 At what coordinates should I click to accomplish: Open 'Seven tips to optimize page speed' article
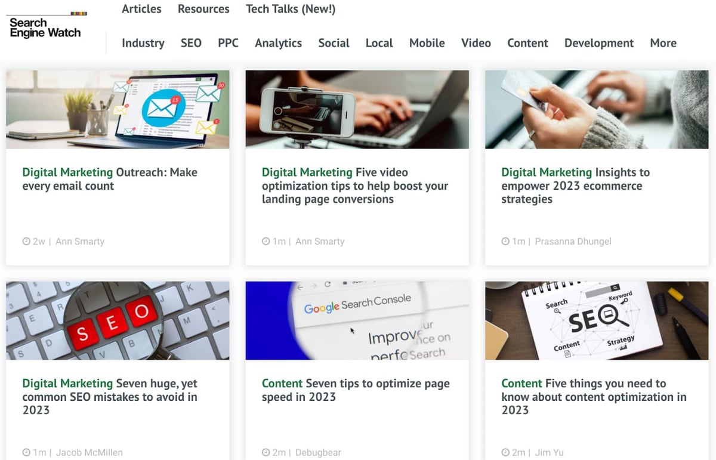point(356,390)
